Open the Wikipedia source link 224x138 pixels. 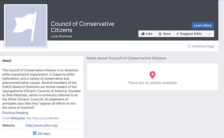(x=18, y=118)
